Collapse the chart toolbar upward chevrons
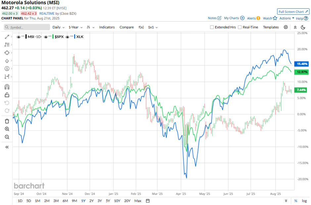Screen dimensions: 311x205 [x=295, y=27]
